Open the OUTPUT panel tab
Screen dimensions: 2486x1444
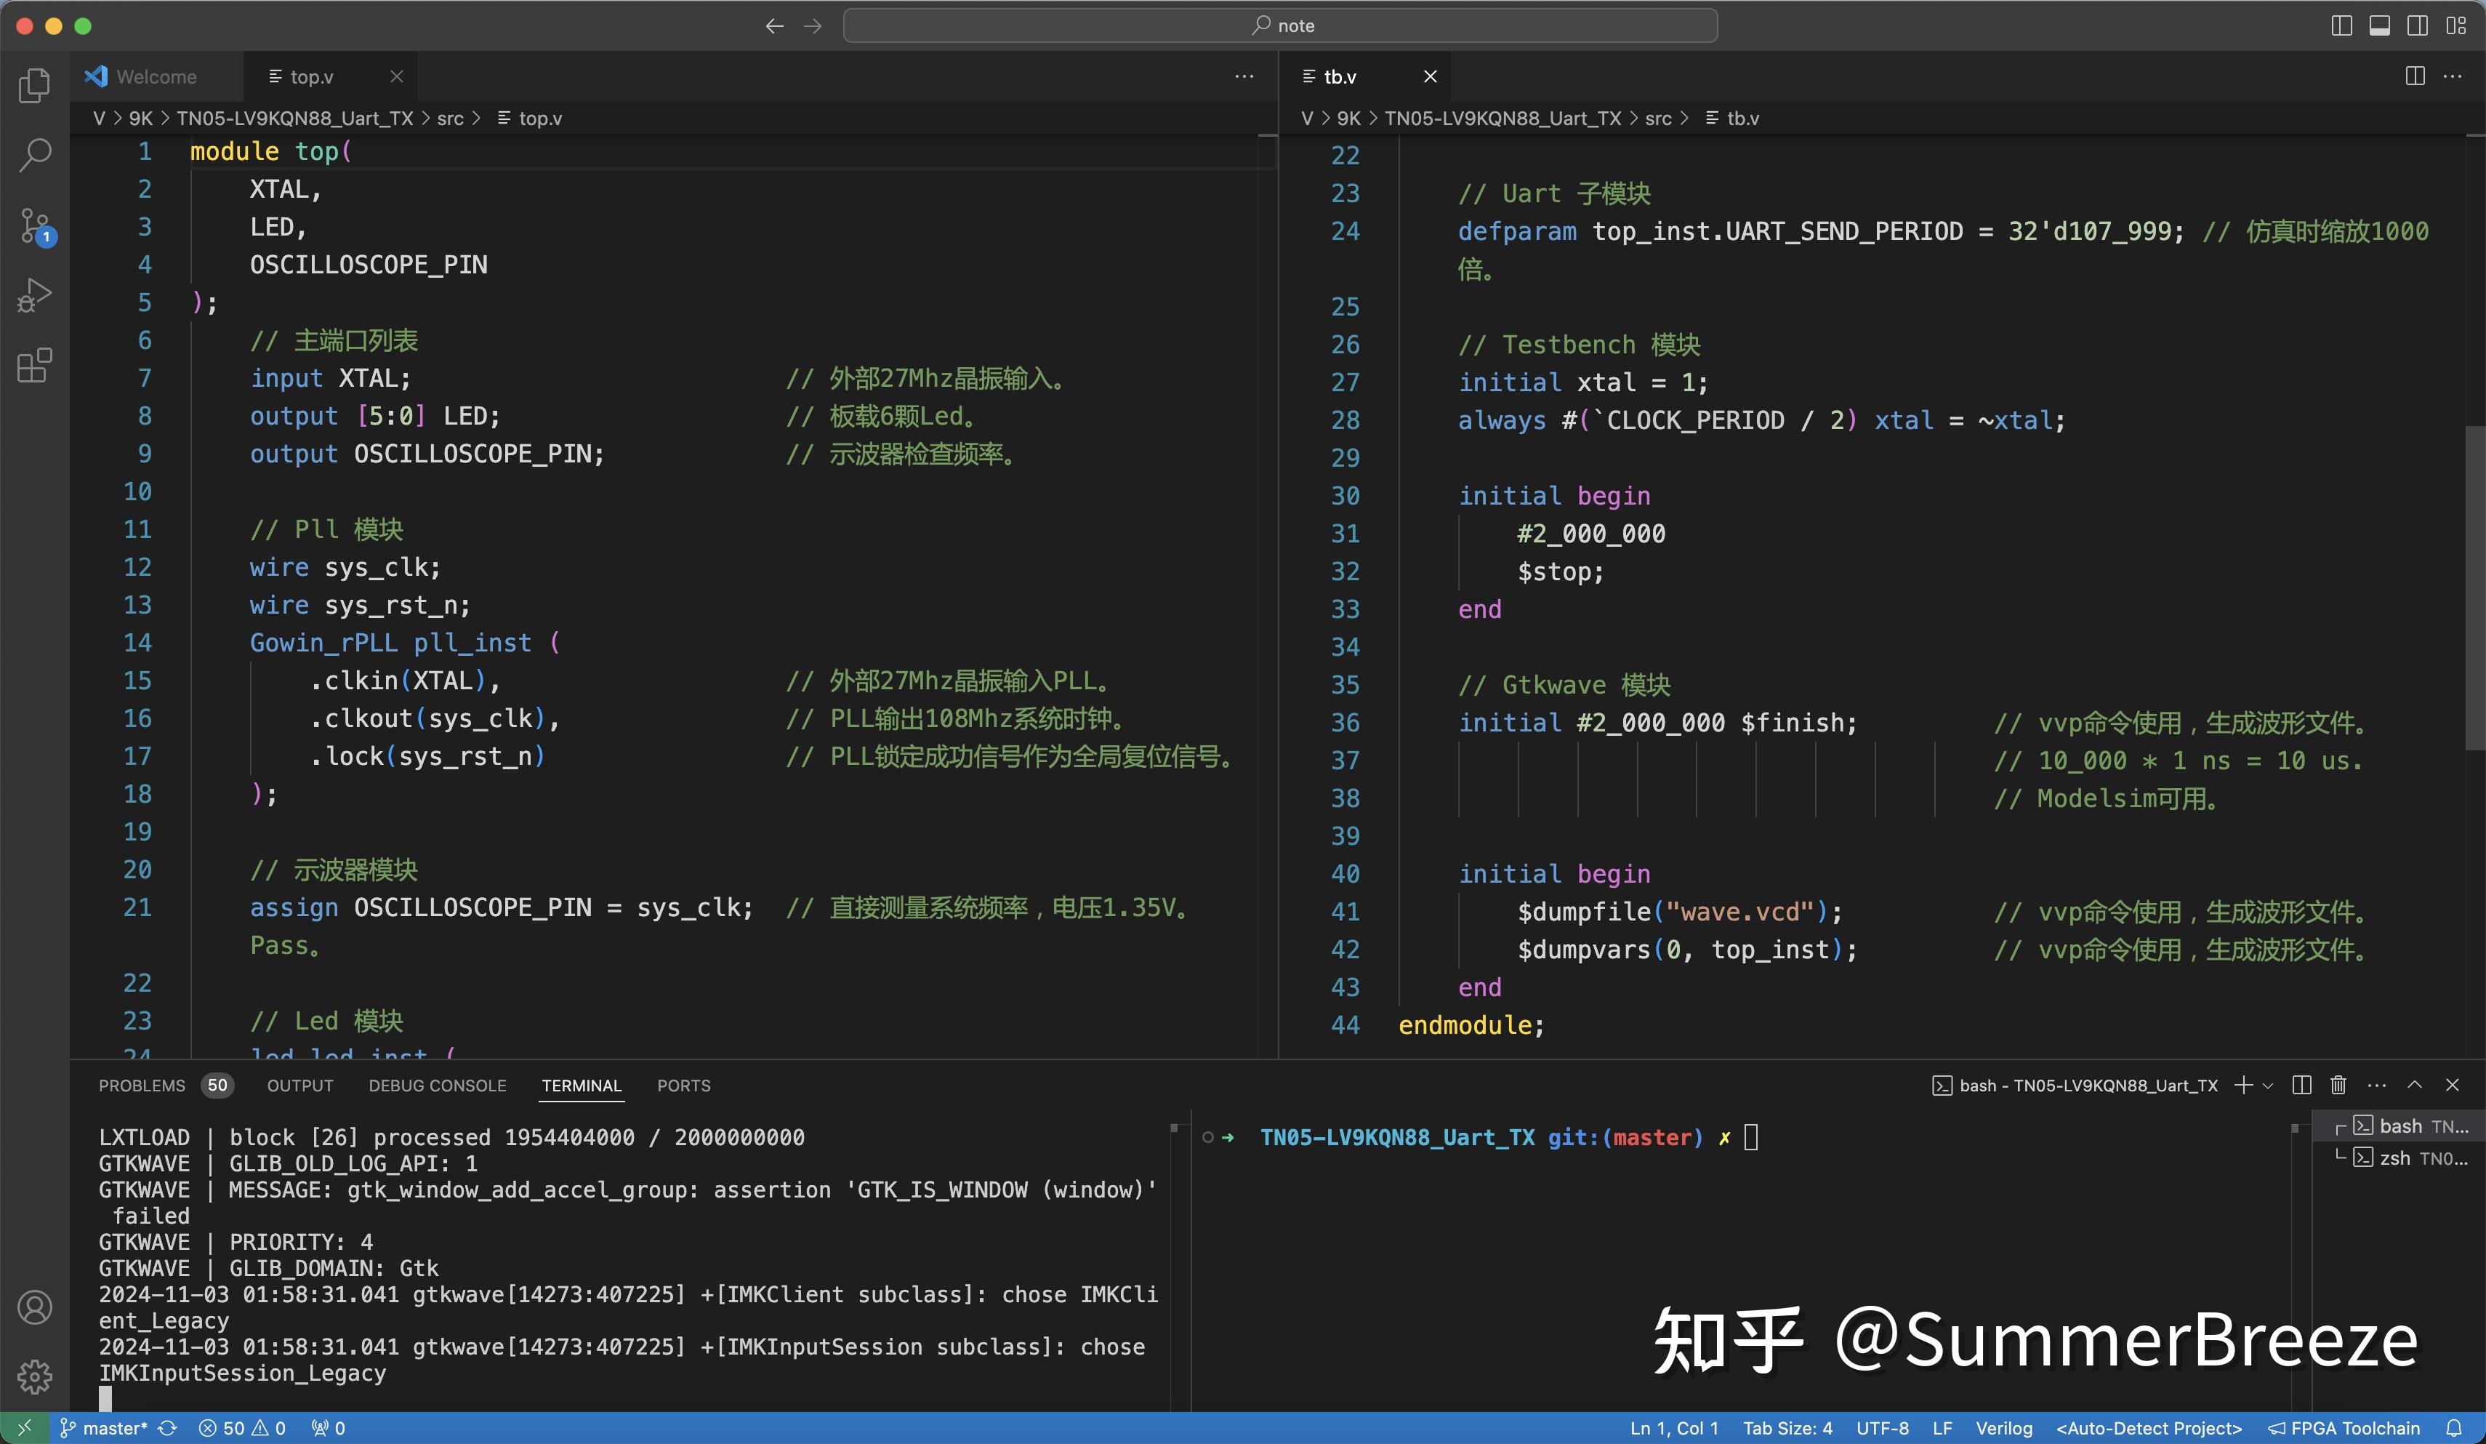click(x=300, y=1085)
